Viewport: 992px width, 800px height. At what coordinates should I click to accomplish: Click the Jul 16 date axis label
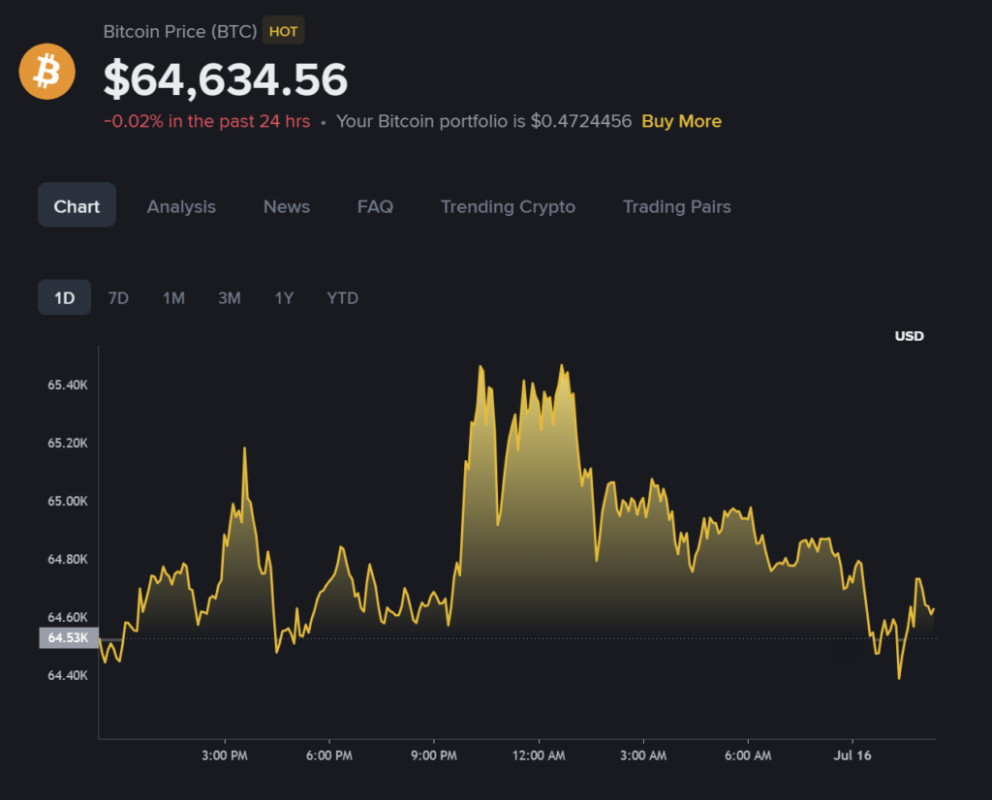coord(852,755)
